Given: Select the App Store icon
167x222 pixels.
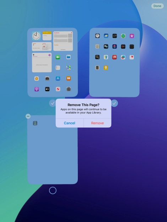Looking at the screenshot, I should pyautogui.click(x=58, y=78).
